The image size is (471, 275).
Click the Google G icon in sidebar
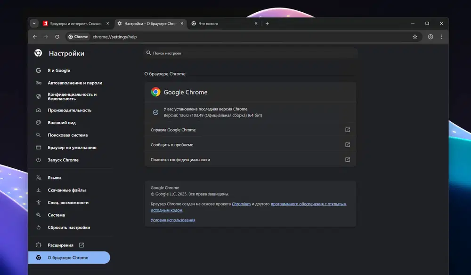point(39,70)
